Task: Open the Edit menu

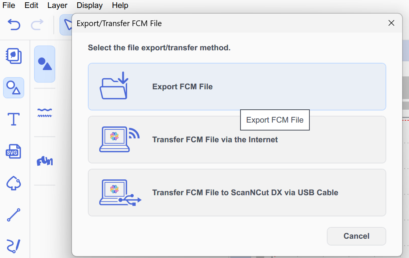Action: click(31, 5)
